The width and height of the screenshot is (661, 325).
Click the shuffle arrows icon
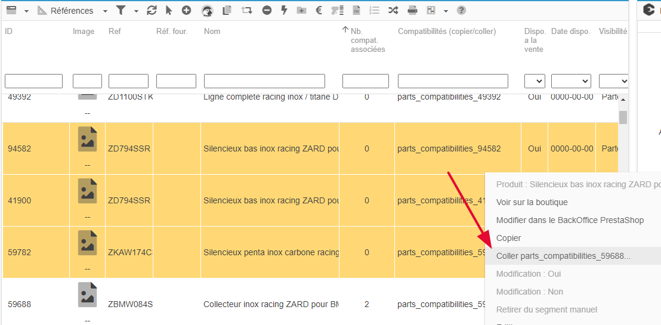(x=393, y=11)
